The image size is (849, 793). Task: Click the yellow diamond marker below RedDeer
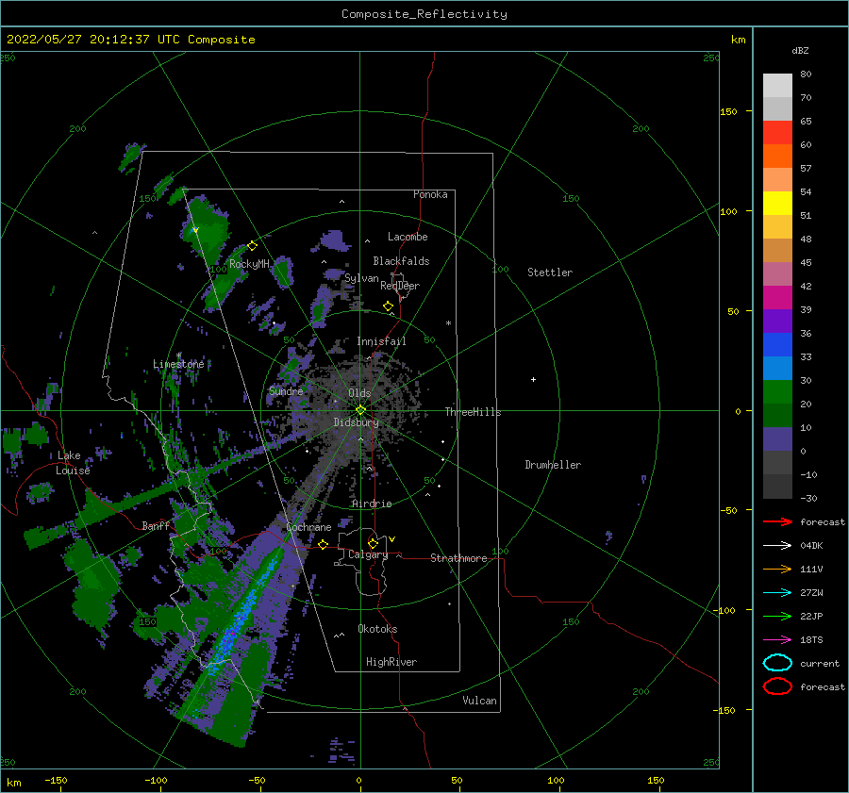pyautogui.click(x=388, y=306)
